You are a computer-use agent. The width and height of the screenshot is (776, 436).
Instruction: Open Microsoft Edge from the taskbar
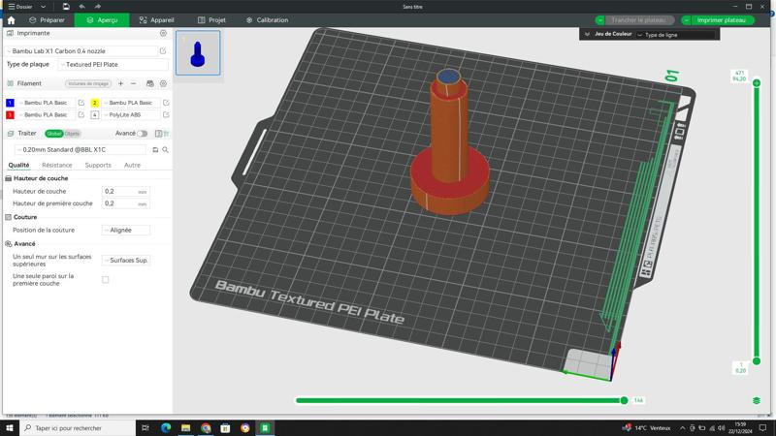[x=166, y=428]
